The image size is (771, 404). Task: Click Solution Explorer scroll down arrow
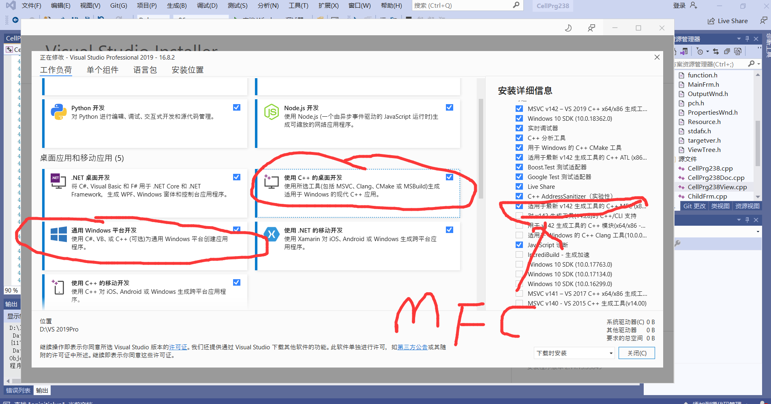pos(758,197)
